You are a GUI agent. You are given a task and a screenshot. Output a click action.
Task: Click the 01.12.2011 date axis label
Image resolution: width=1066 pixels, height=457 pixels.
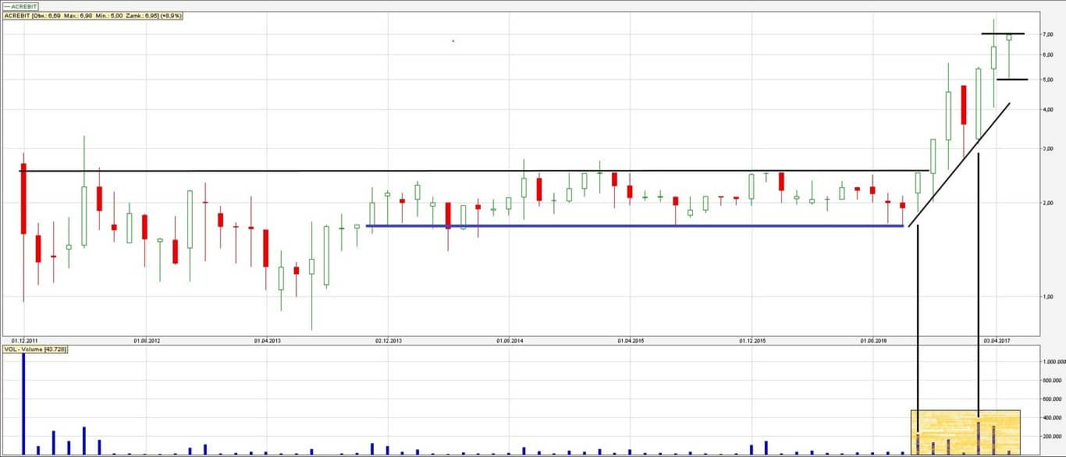click(24, 341)
